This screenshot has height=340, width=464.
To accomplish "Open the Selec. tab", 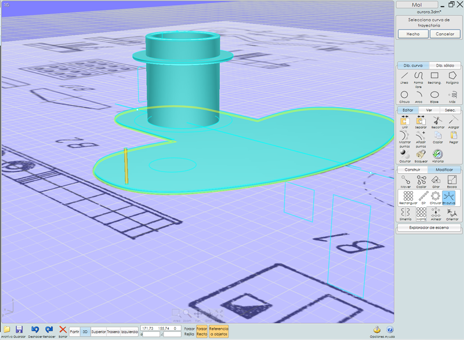I will [x=450, y=110].
